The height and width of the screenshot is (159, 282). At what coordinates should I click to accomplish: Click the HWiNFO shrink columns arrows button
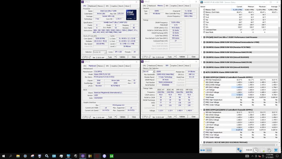209,150
